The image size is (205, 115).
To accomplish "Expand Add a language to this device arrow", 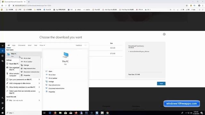I will (x=39, y=83).
